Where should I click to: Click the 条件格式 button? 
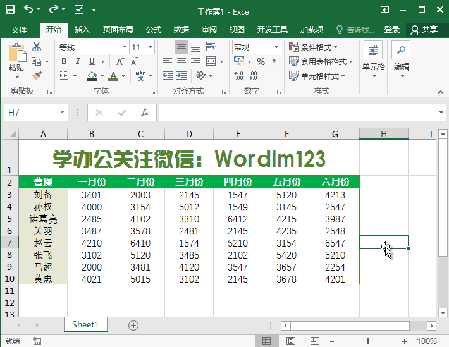[313, 47]
